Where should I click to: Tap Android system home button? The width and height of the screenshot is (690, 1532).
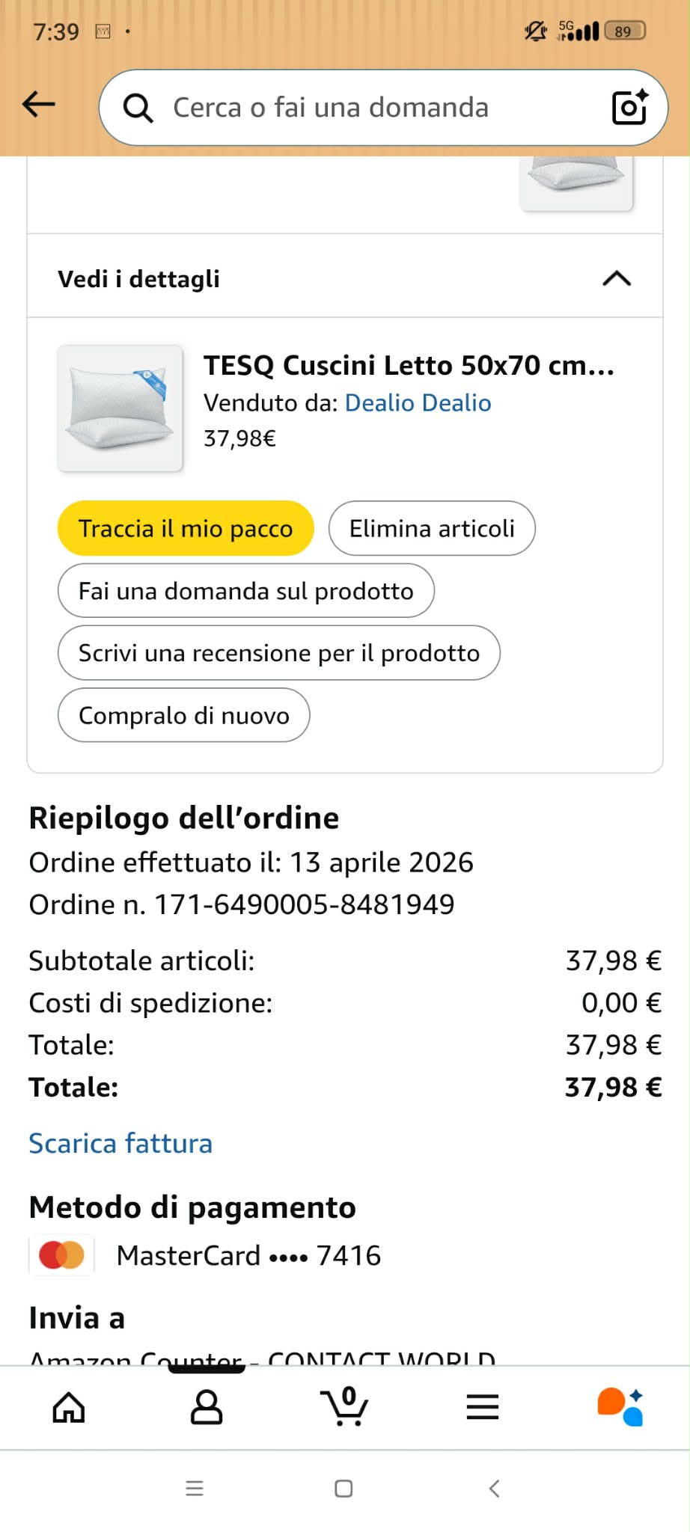(x=344, y=1489)
